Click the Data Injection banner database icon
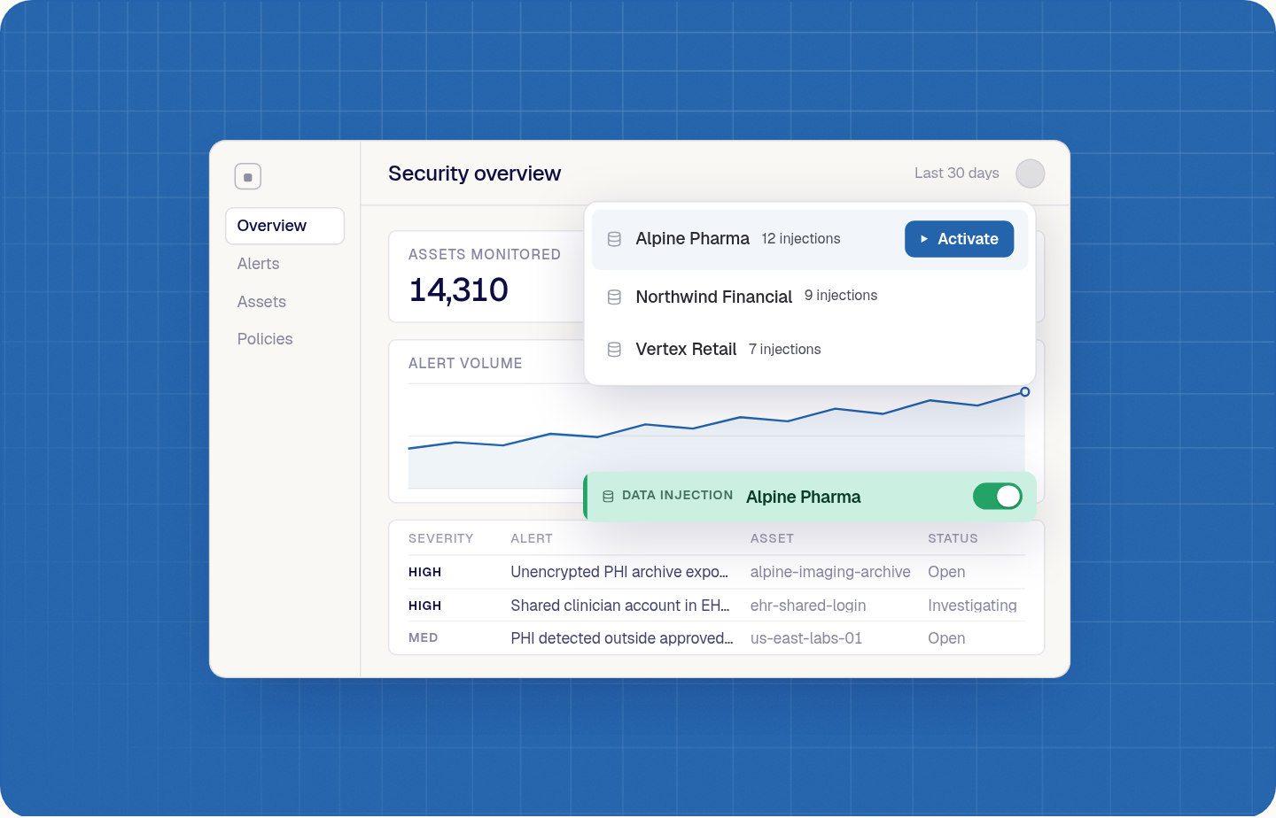This screenshot has height=818, width=1276. pos(608,497)
